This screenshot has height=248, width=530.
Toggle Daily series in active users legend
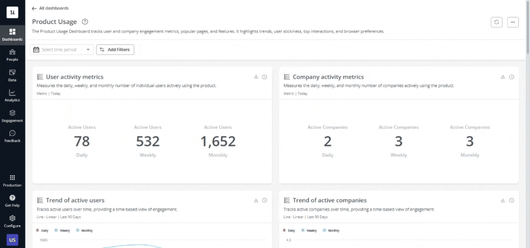[x=44, y=231]
